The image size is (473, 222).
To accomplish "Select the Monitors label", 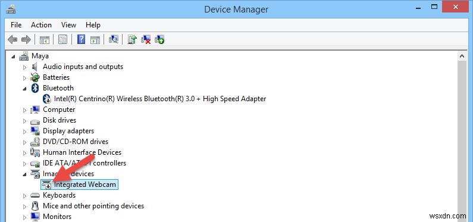I will [57, 217].
